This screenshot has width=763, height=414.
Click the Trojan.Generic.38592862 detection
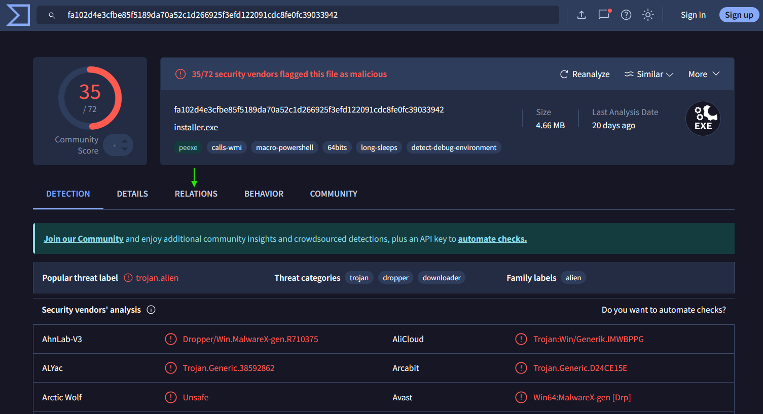229,368
